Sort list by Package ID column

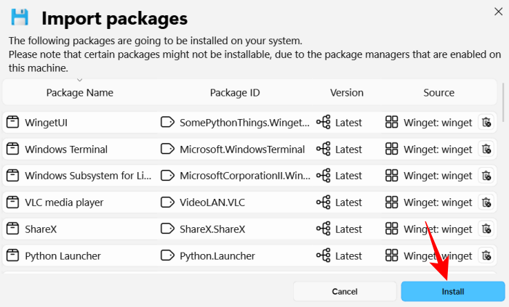pyautogui.click(x=234, y=93)
